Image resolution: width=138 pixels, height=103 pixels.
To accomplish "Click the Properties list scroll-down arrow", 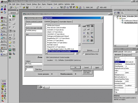I will (x=136, y=92).
